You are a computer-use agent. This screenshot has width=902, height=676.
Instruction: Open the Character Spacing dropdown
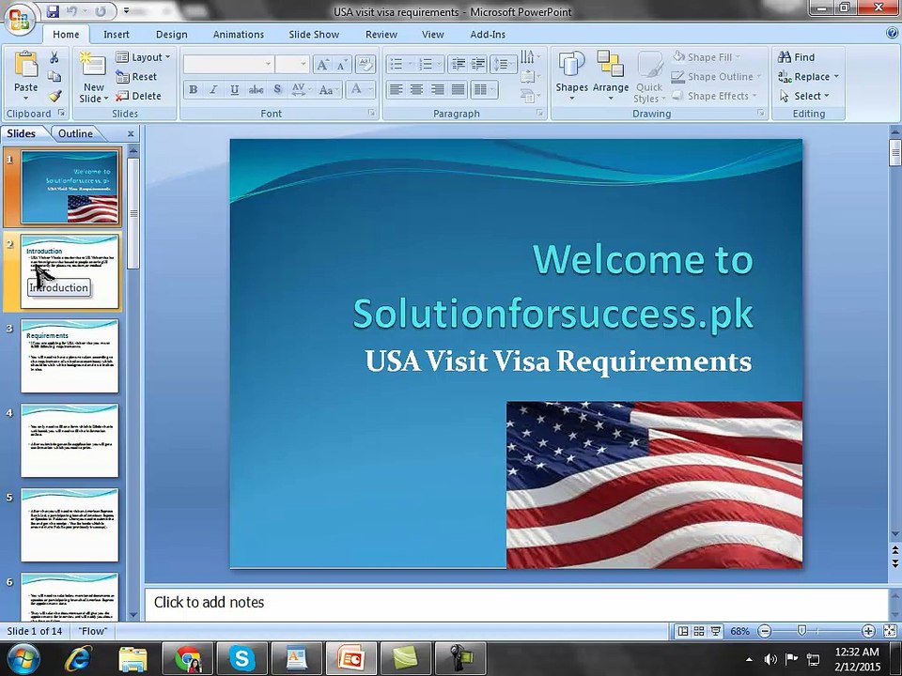point(301,89)
